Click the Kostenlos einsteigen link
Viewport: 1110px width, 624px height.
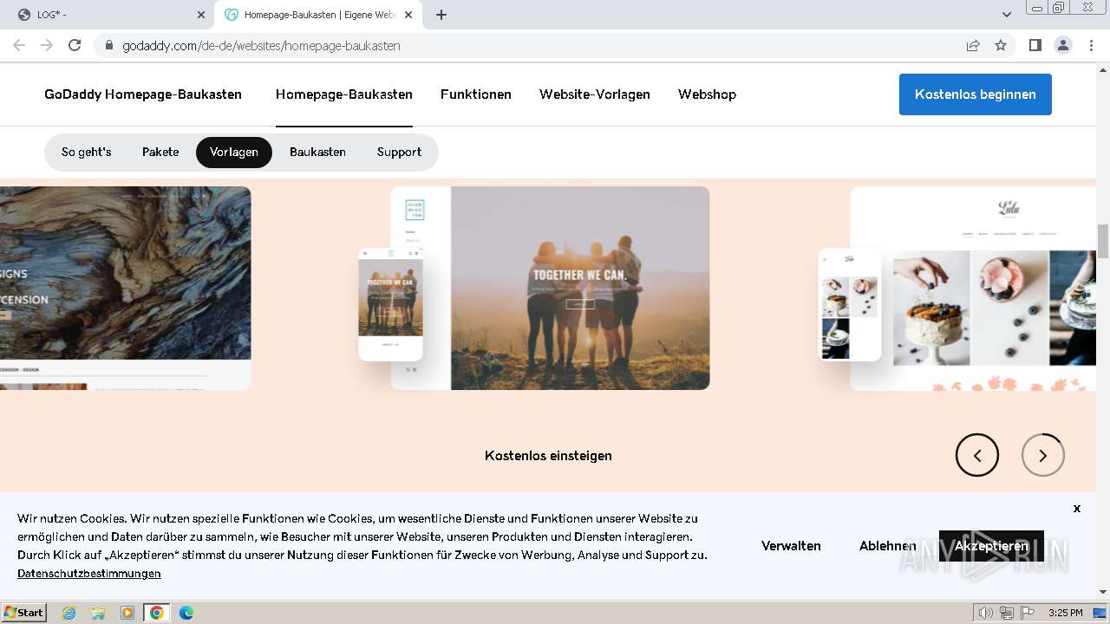pyautogui.click(x=548, y=456)
